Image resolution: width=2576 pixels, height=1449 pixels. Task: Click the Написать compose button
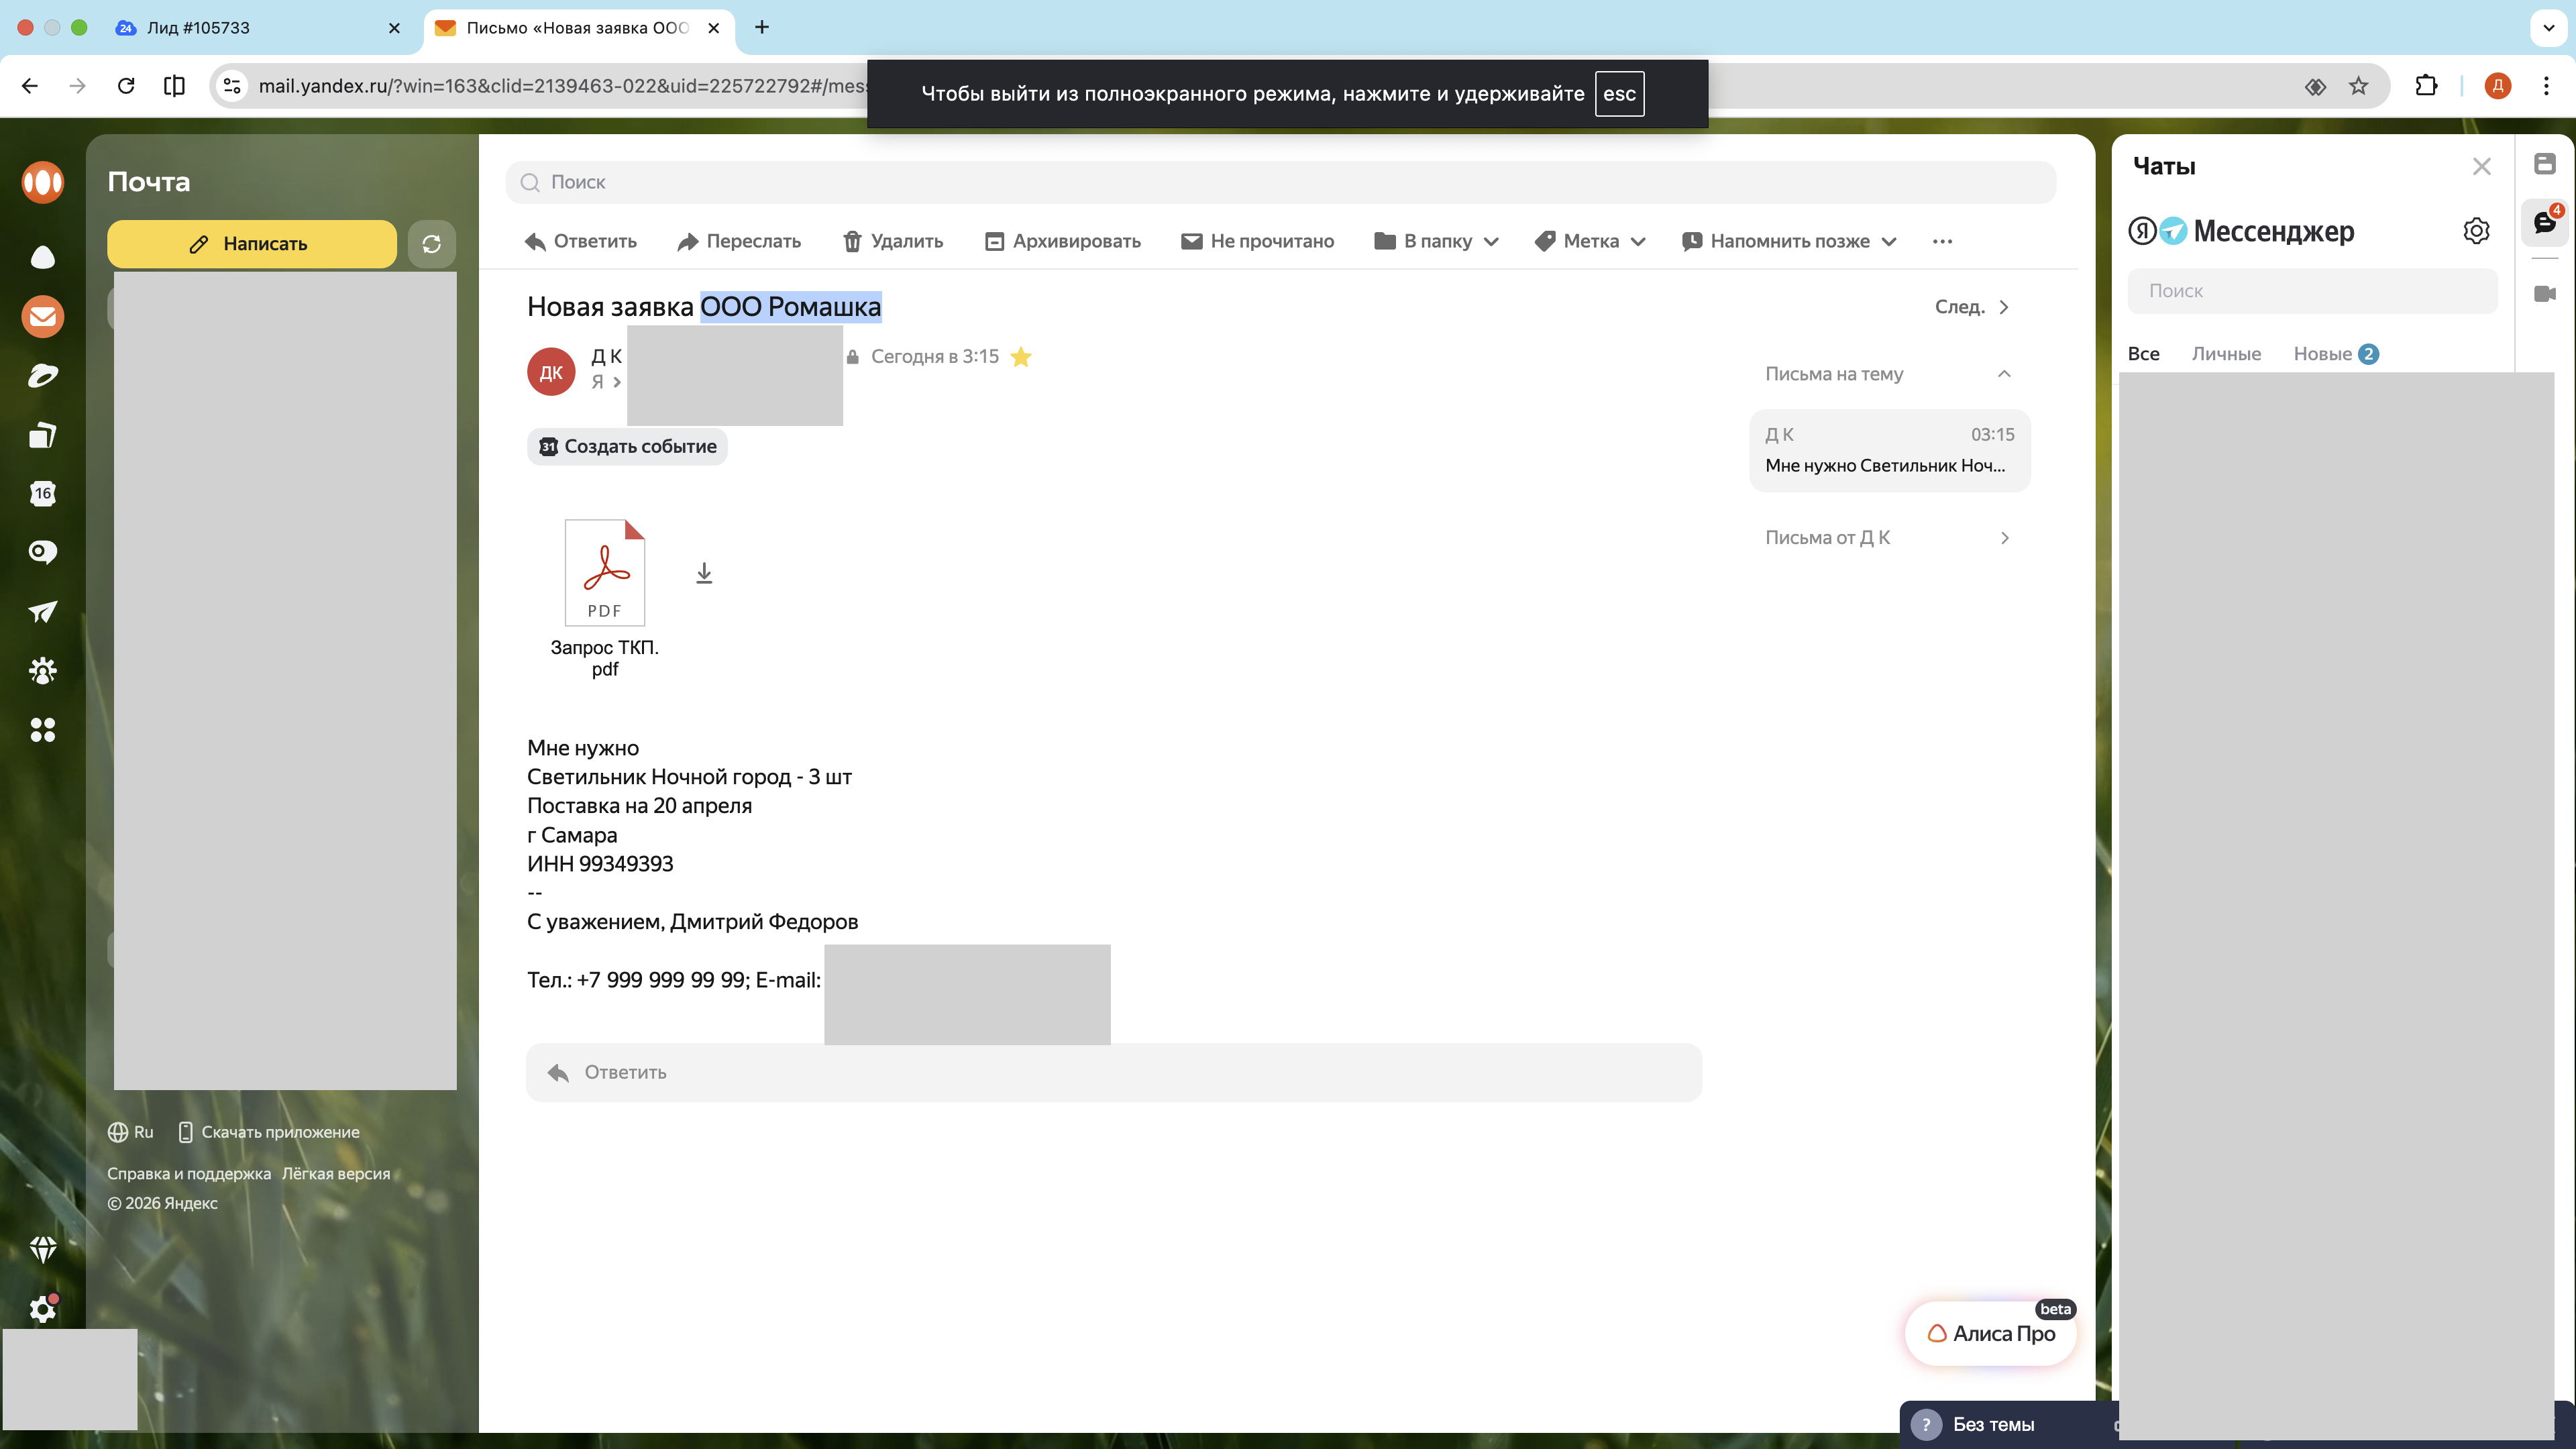[251, 244]
